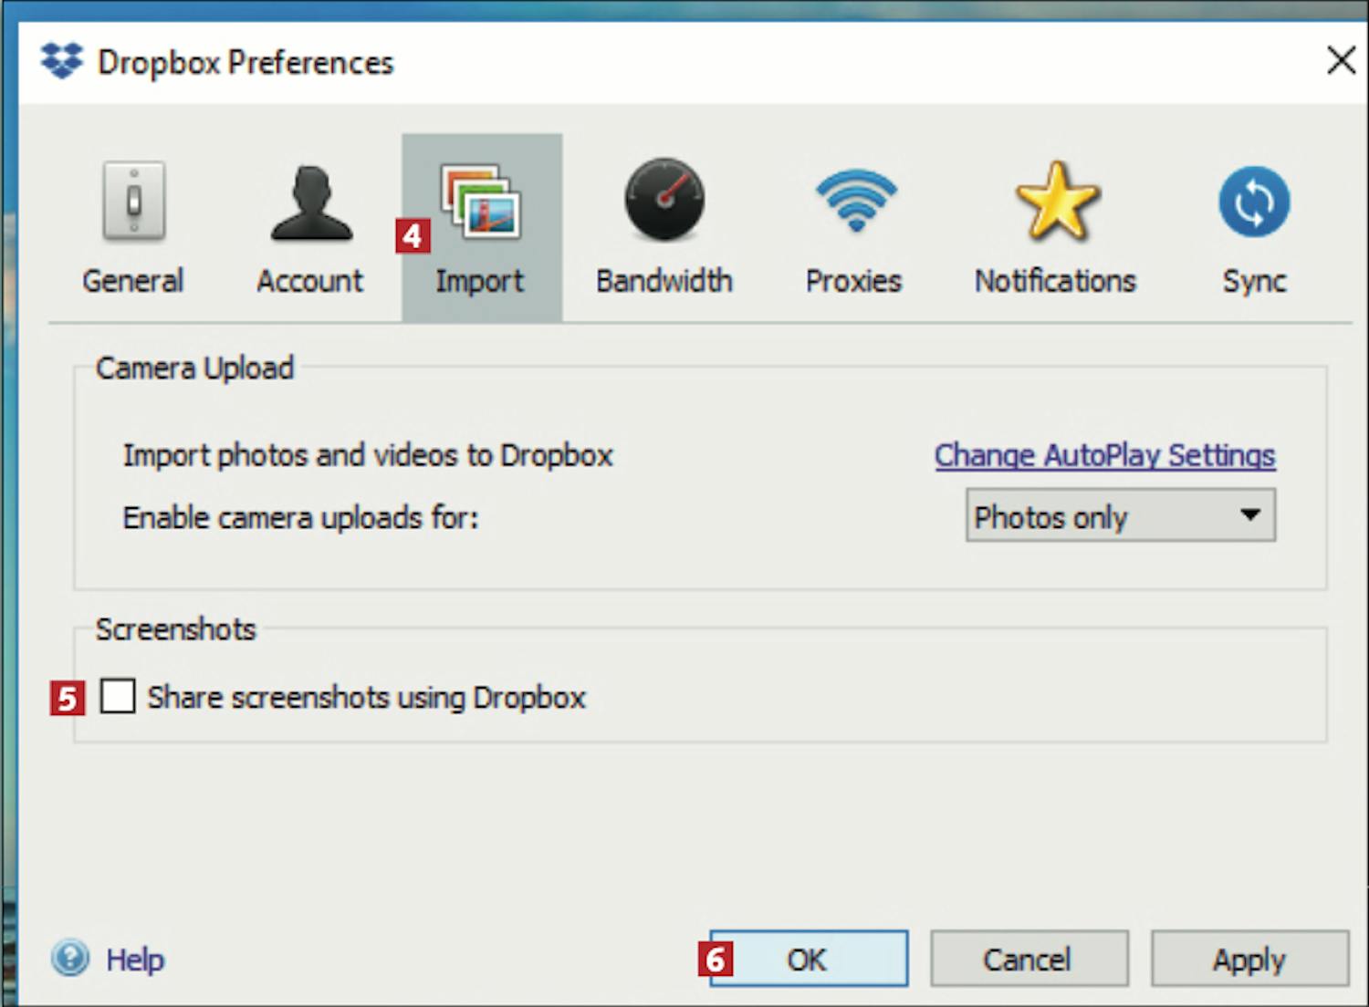Click the 'Camera Upload' group heading
The height and width of the screenshot is (1007, 1369).
coord(194,369)
